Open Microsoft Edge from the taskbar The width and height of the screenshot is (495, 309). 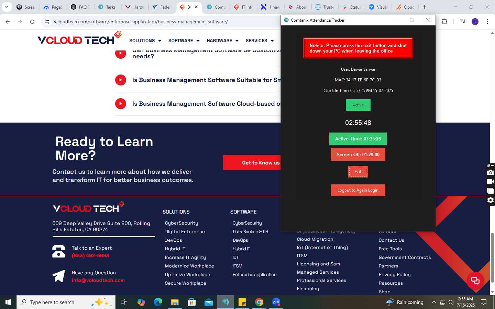158,302
